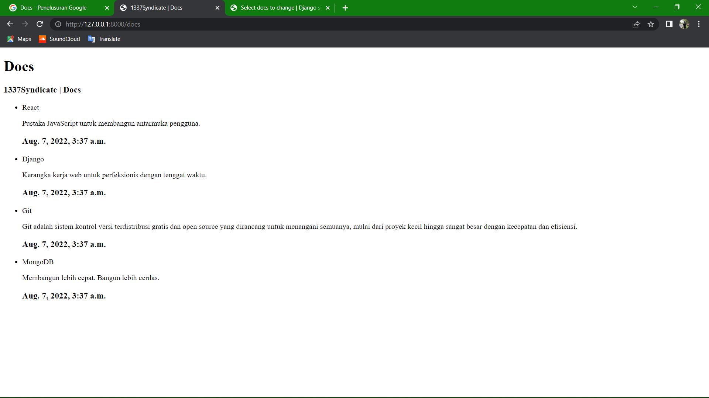Open the Translate bookmark
Image resolution: width=709 pixels, height=398 pixels.
pos(105,39)
